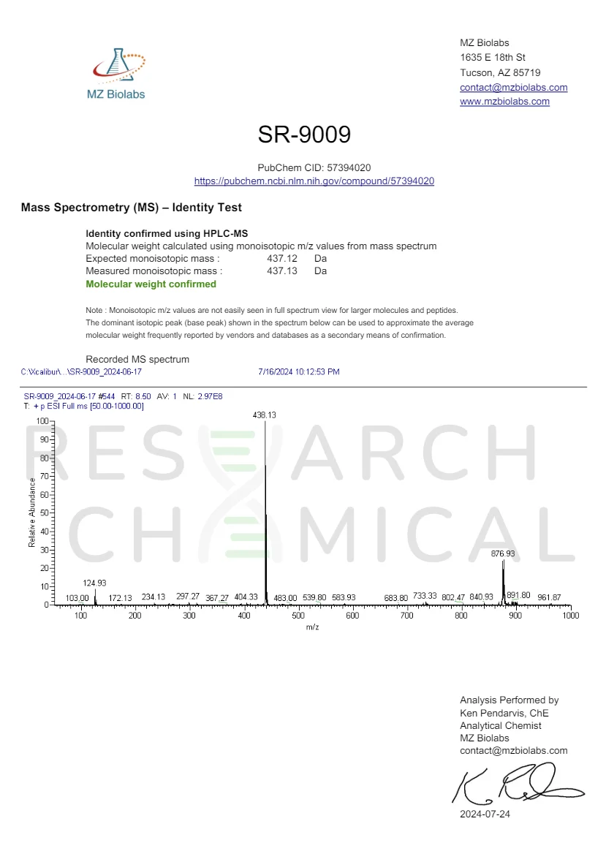Click the m/z x-axis title
This screenshot has width=606, height=862.
(x=312, y=627)
